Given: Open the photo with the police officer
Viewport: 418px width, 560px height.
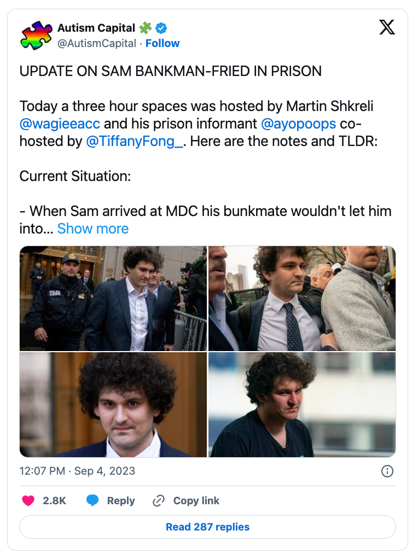Looking at the screenshot, I should (113, 299).
